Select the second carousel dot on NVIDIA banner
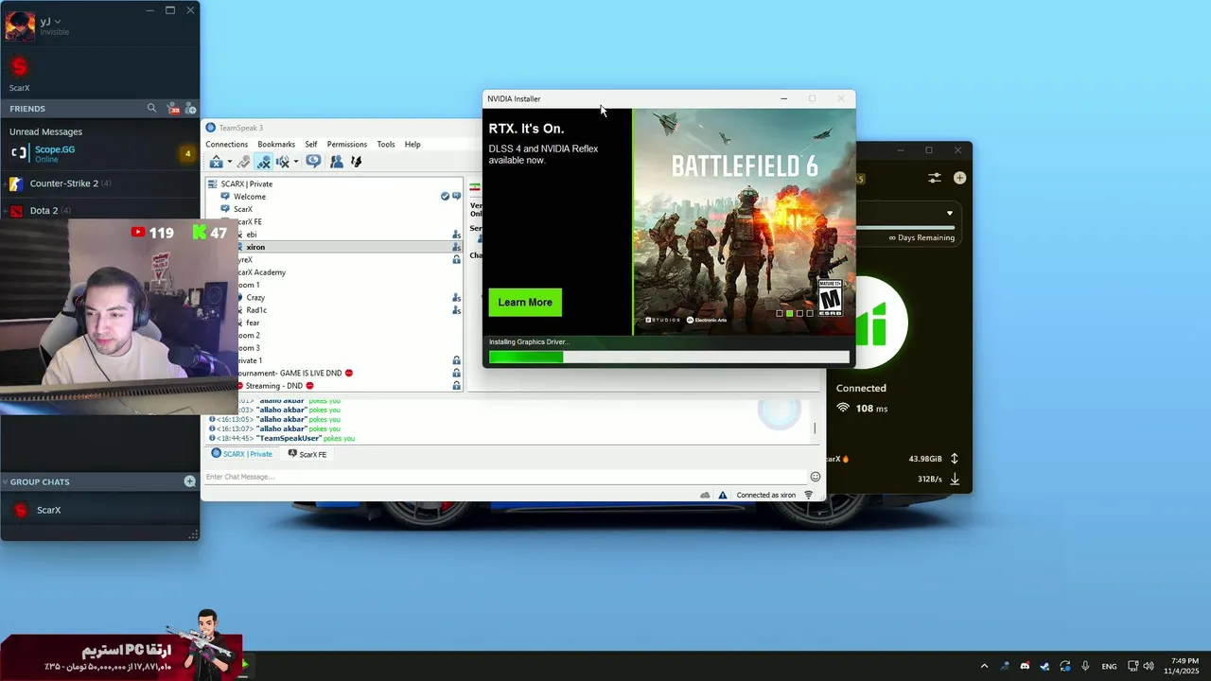Viewport: 1211px width, 681px height. pyautogui.click(x=790, y=313)
